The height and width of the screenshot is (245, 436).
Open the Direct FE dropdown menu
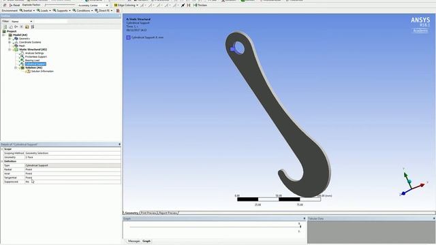pos(104,11)
